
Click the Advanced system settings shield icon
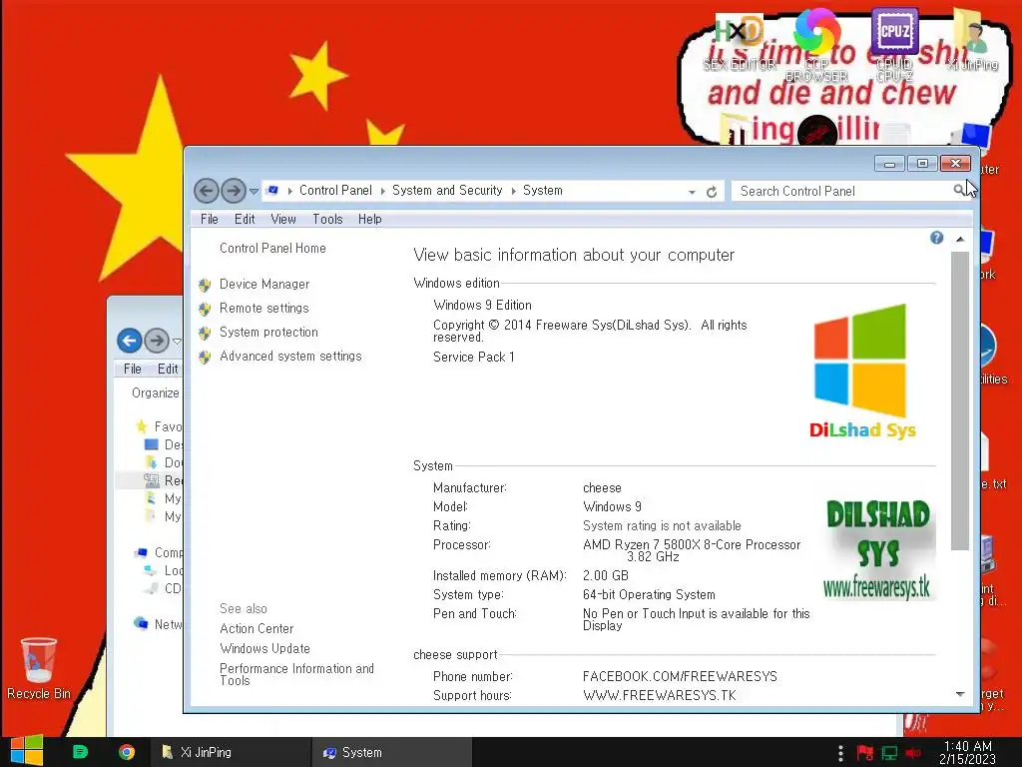click(x=205, y=357)
